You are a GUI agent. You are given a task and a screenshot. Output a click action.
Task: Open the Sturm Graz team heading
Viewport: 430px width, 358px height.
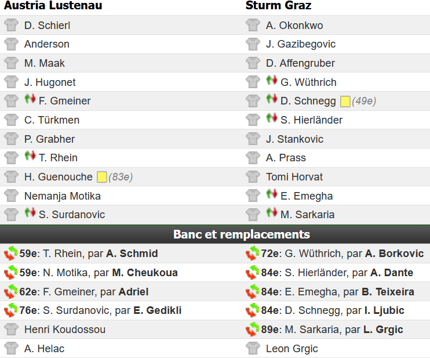coord(278,5)
